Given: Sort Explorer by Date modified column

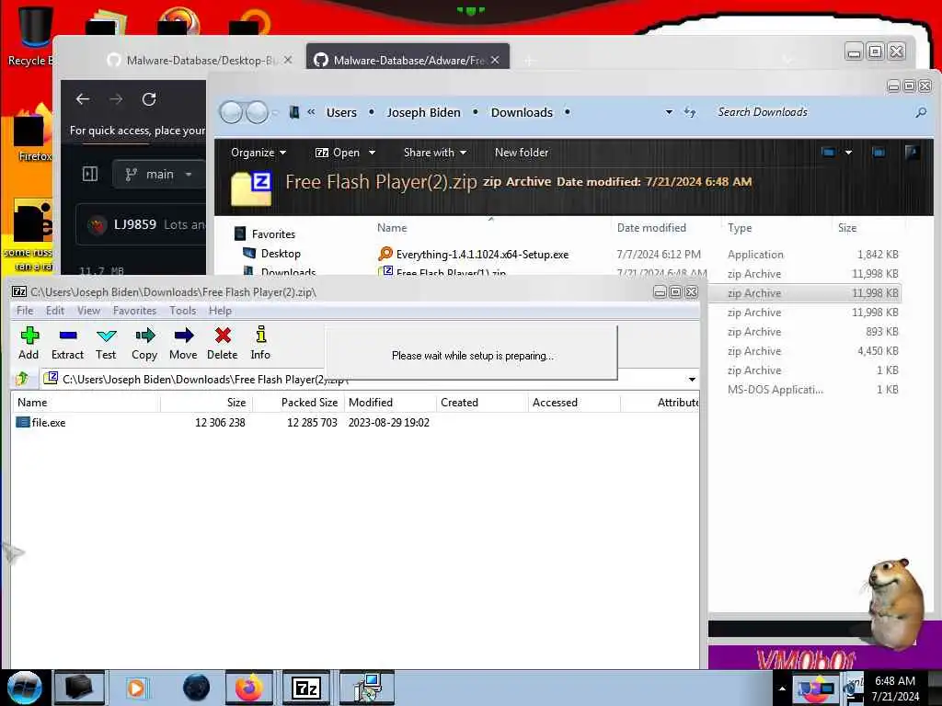Looking at the screenshot, I should click(x=651, y=228).
